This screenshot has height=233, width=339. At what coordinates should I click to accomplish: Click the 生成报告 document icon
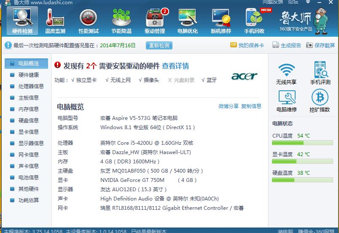[x=275, y=45]
